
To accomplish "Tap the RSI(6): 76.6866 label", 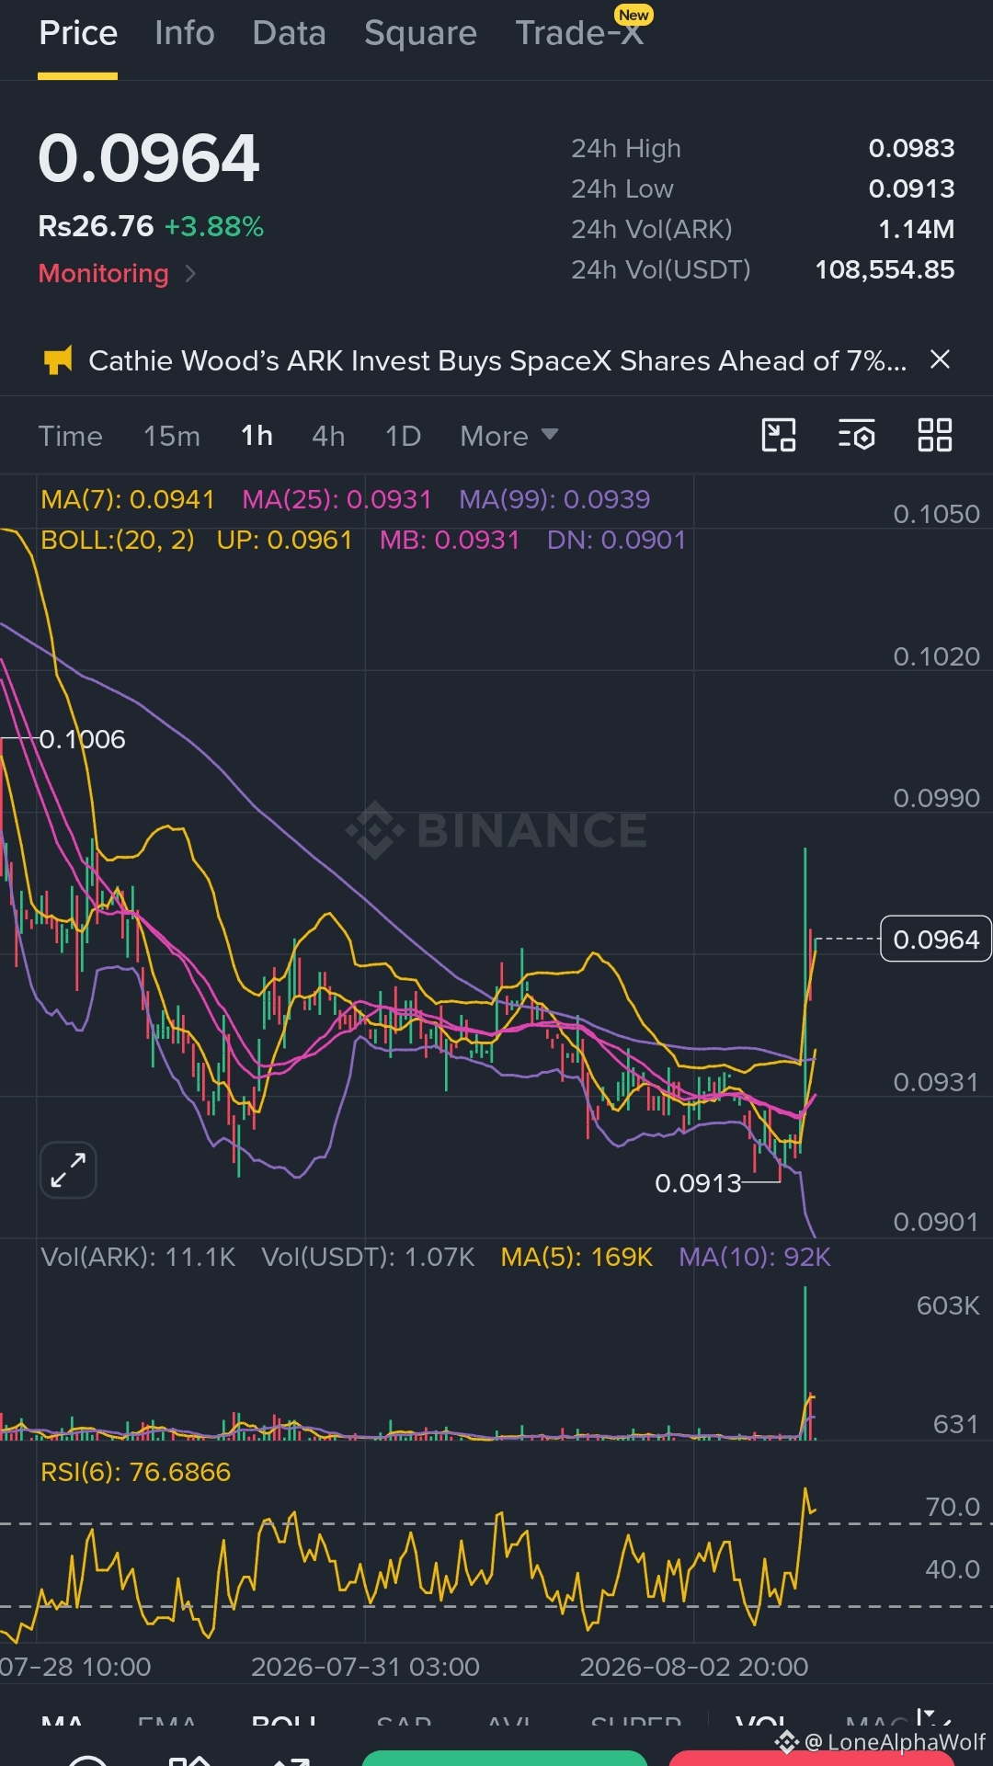I will (x=135, y=1472).
